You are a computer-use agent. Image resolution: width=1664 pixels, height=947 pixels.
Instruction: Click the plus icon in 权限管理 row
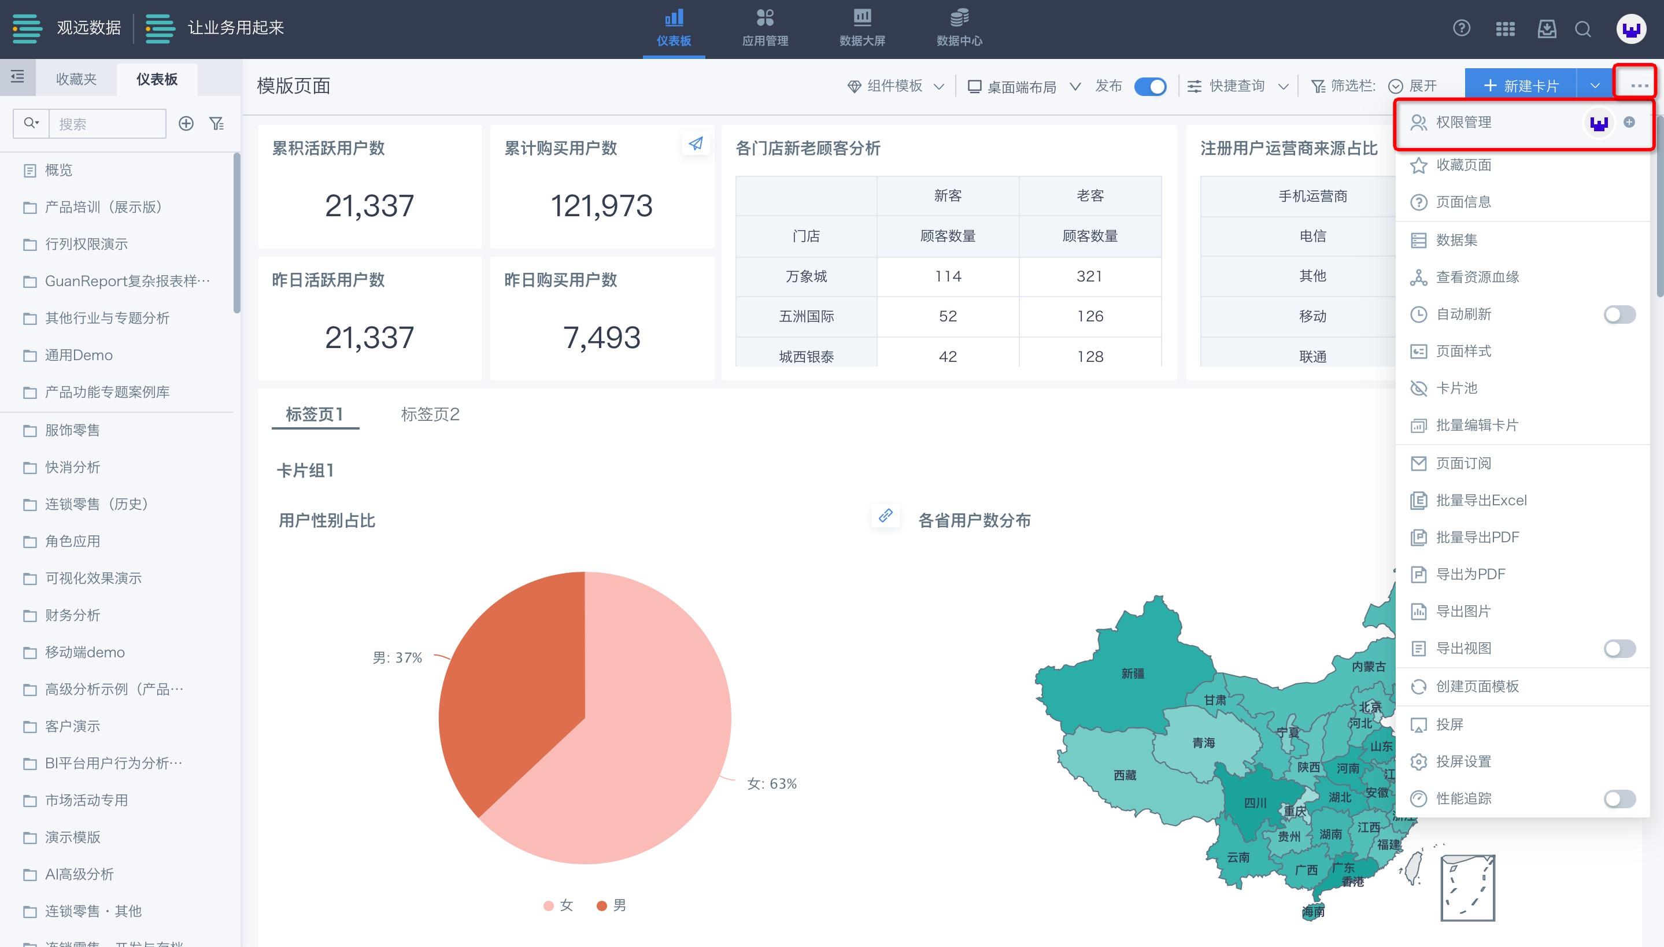[x=1629, y=123]
